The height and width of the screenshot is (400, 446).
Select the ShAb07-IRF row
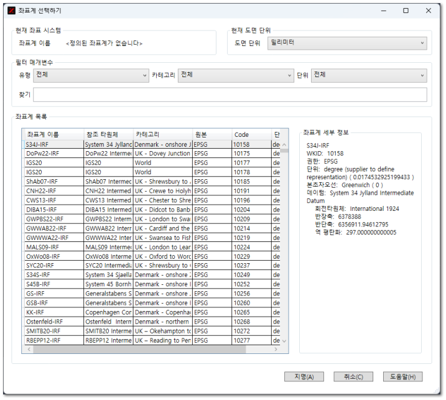click(152, 182)
